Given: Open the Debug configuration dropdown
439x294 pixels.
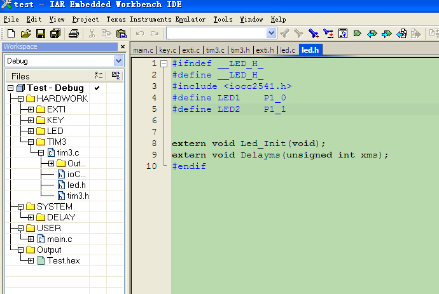Looking at the screenshot, I should tap(118, 61).
